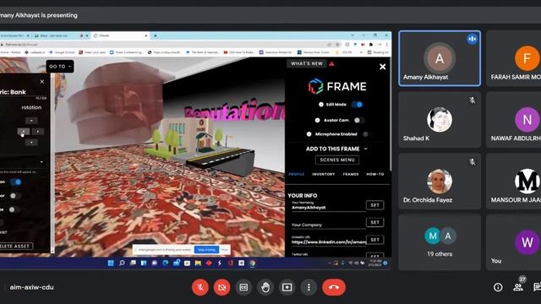Image resolution: width=541 pixels, height=304 pixels.
Task: Open new browser tab plus button
Action: pyautogui.click(x=156, y=35)
